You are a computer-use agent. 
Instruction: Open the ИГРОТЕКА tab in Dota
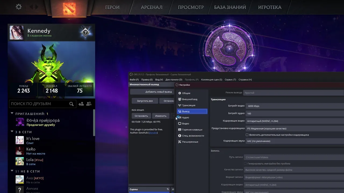[x=270, y=7]
